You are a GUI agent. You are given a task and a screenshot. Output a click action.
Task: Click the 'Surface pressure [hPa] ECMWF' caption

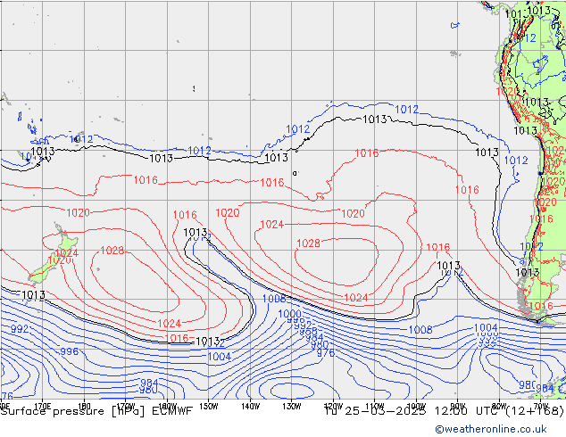coord(96,411)
